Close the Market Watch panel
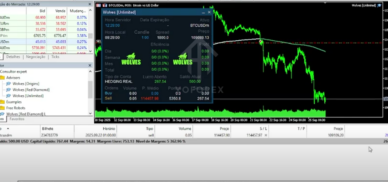Screen dimensions: 388x182 pos(90,4)
